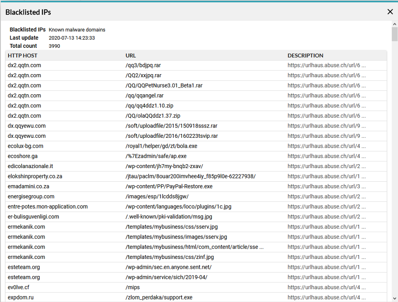This screenshot has width=398, height=302.
Task: Open description link for expdom.ru row
Action: click(326, 297)
